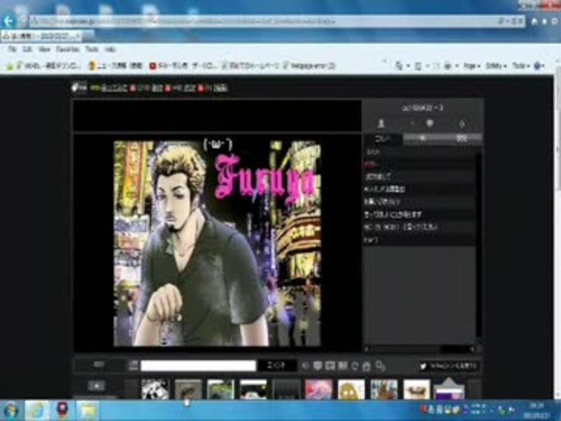Click the user icon in side panel
Image resolution: width=561 pixels, height=421 pixels.
click(x=382, y=124)
